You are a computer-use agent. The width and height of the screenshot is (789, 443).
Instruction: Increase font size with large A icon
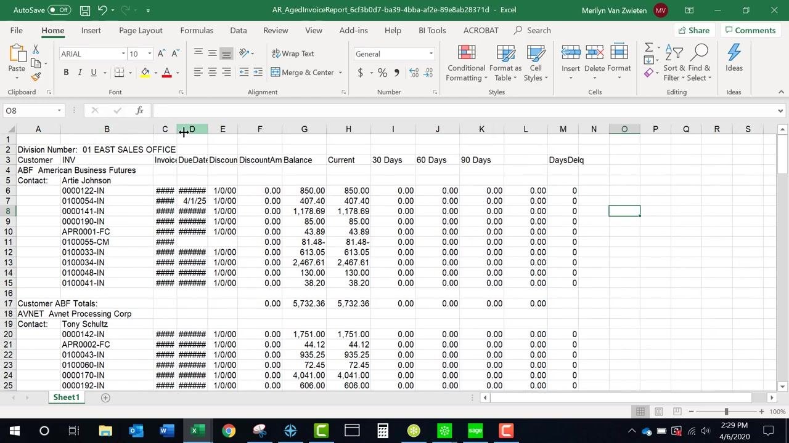(161, 54)
